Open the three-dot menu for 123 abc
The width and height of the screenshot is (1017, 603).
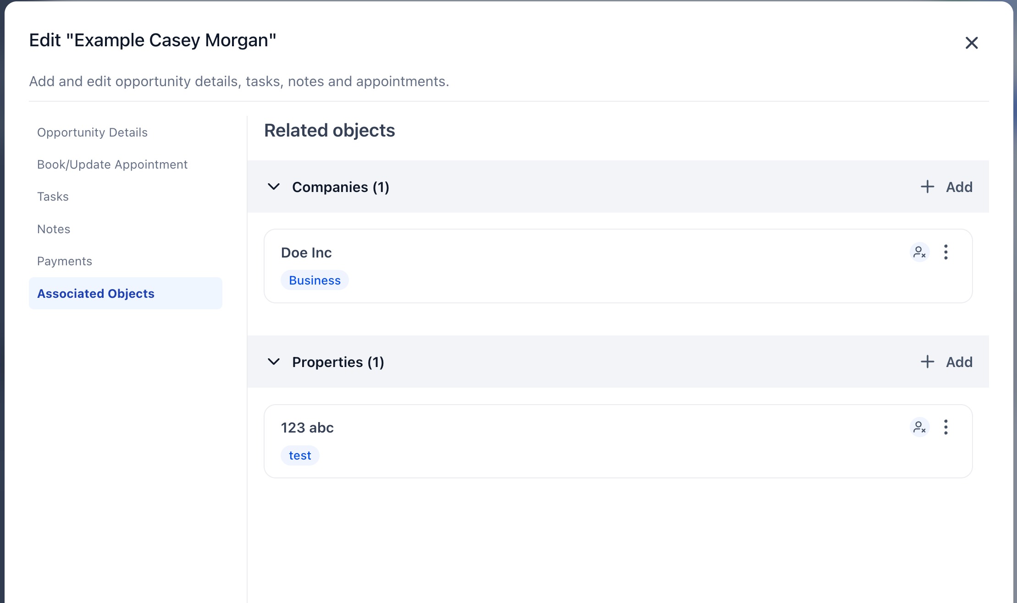point(945,427)
